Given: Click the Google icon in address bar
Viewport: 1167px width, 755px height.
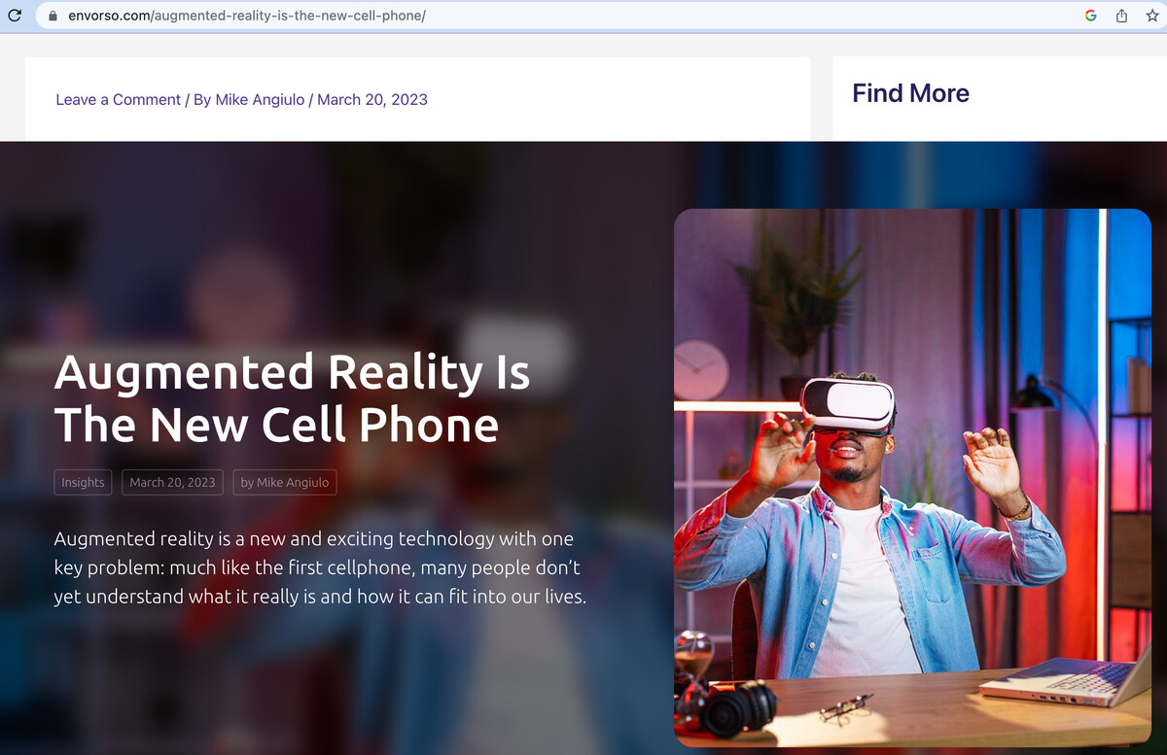Looking at the screenshot, I should point(1091,16).
